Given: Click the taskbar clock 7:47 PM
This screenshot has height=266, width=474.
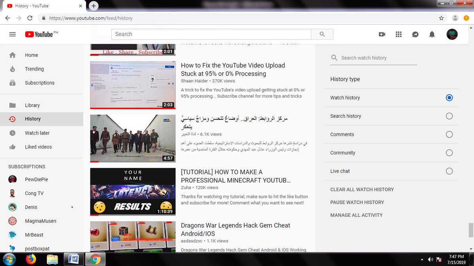Looking at the screenshot, I should (457, 257).
